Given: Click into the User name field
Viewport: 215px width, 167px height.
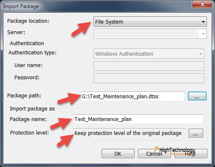Looking at the screenshot, I should (149, 66).
